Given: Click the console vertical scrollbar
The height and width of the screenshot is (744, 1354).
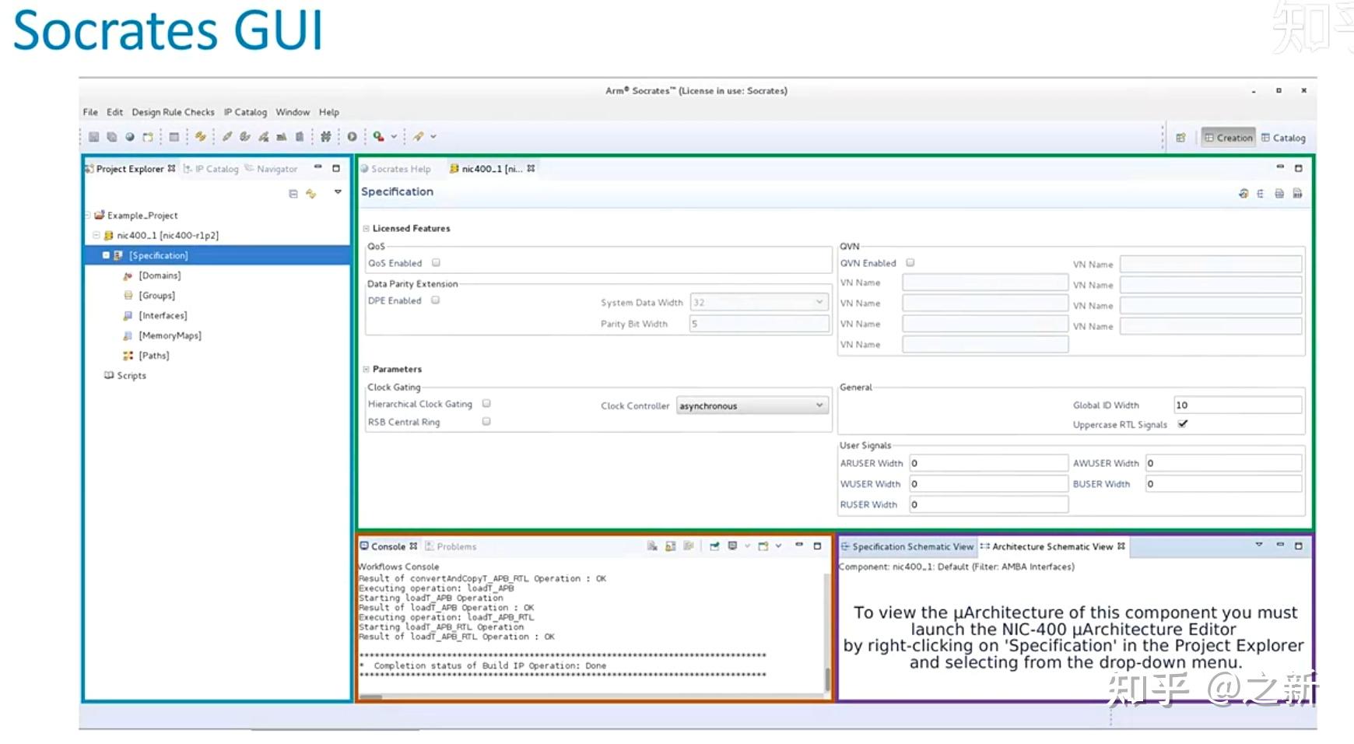Looking at the screenshot, I should click(827, 631).
